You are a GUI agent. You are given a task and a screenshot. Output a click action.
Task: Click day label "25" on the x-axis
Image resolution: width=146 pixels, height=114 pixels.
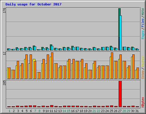click(x=111, y=111)
